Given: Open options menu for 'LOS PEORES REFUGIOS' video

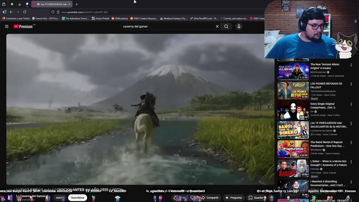Looking at the screenshot, I should pos(351,84).
